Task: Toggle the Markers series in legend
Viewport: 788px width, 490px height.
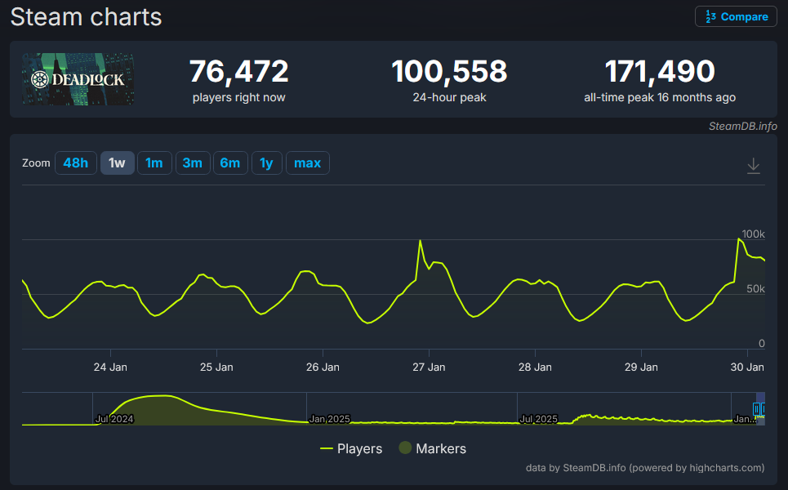Action: [432, 448]
